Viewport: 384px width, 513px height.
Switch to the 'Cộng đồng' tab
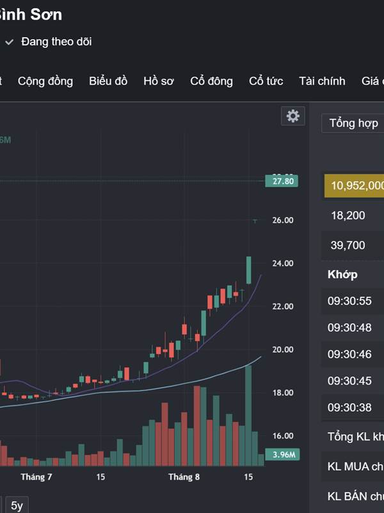pyautogui.click(x=45, y=81)
